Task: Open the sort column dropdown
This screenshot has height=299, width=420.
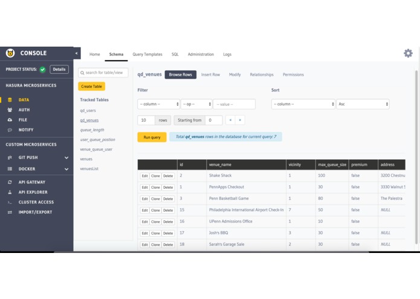Action: (303, 104)
